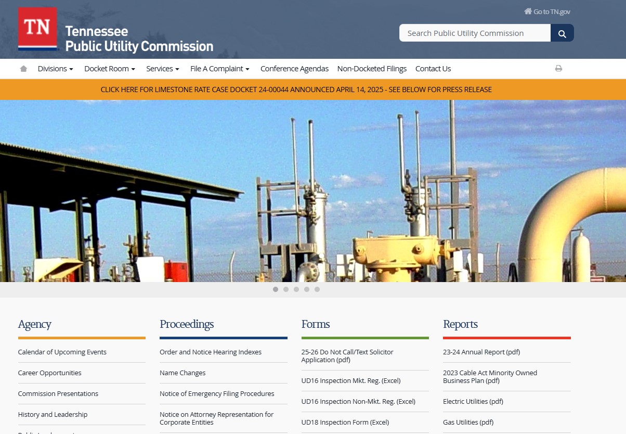Viewport: 626px width, 434px height.
Task: Open the Contact Us page
Action: coord(433,69)
